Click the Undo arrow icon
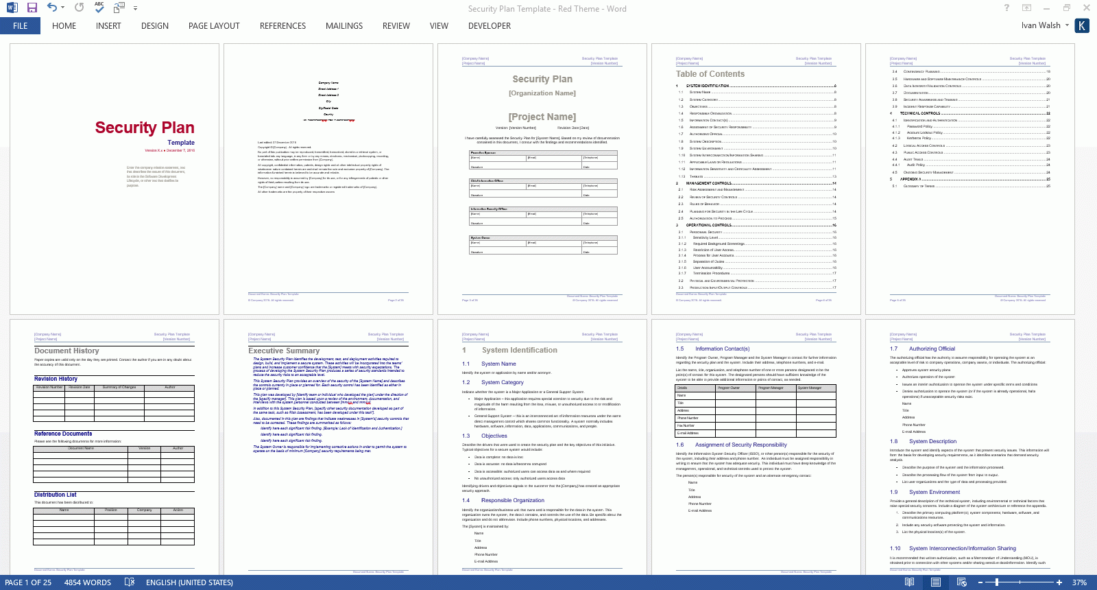 51,8
